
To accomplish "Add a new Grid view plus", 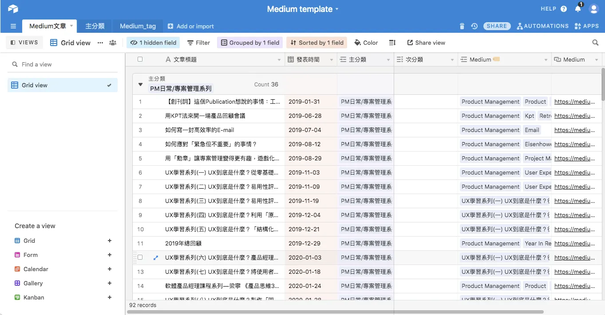I will click(110, 241).
